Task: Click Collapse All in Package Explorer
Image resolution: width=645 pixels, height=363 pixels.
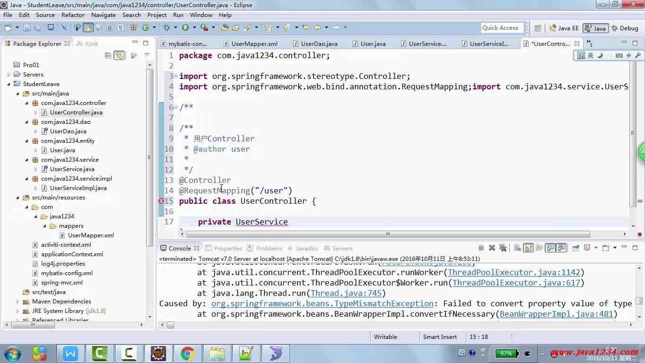Action: pos(108,55)
